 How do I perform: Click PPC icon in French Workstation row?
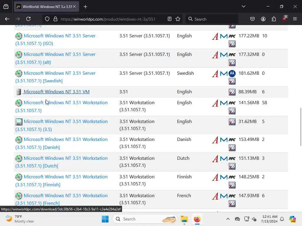click(x=232, y=196)
